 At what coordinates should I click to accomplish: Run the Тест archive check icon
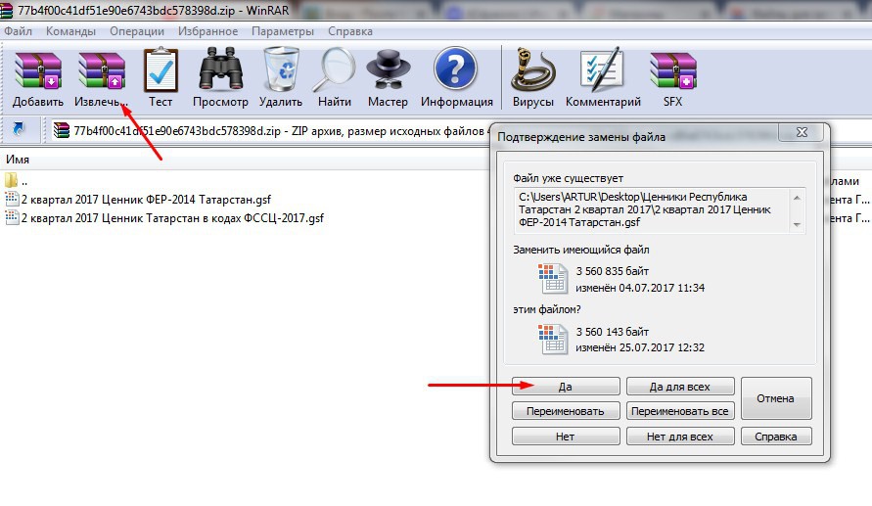click(x=161, y=70)
